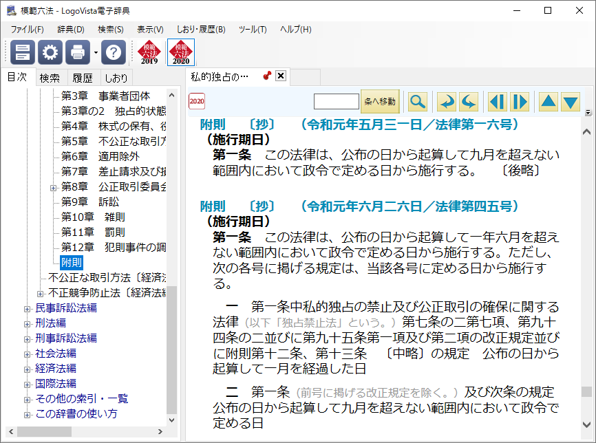
Task: Expand the 国際法編 node
Action: (27, 385)
